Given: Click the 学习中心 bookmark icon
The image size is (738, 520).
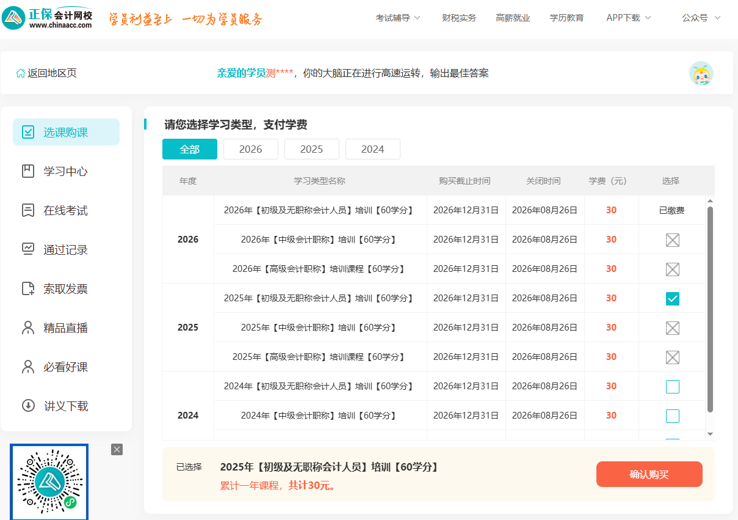Looking at the screenshot, I should [28, 171].
